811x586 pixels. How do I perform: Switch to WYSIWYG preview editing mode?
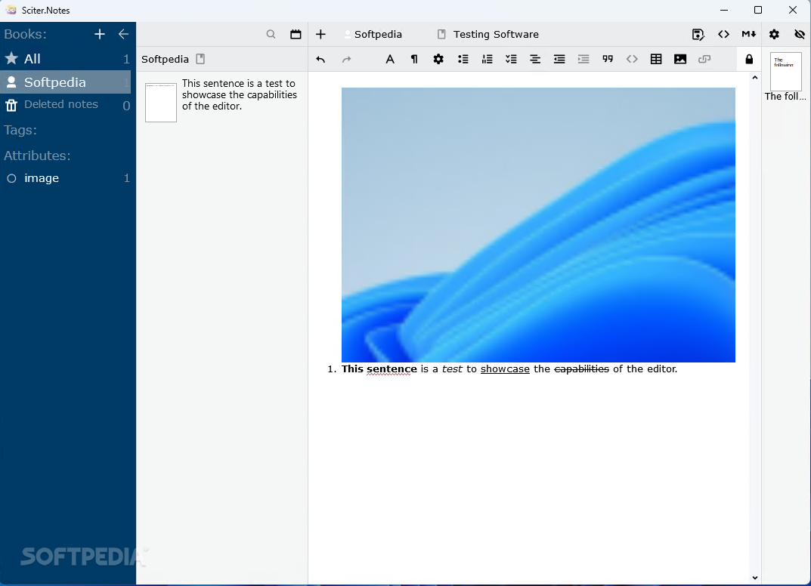pos(698,34)
